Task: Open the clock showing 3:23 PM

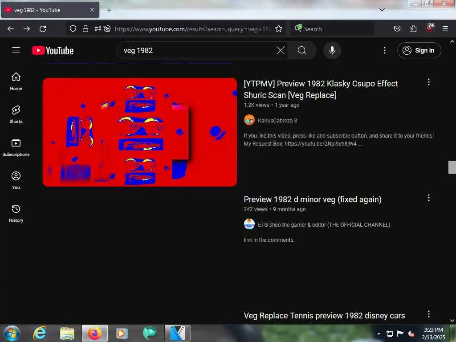Action: (x=433, y=334)
